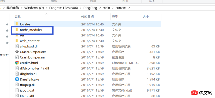Click the 9,971 KB size value
215x98 pixels.
pos(153,90)
